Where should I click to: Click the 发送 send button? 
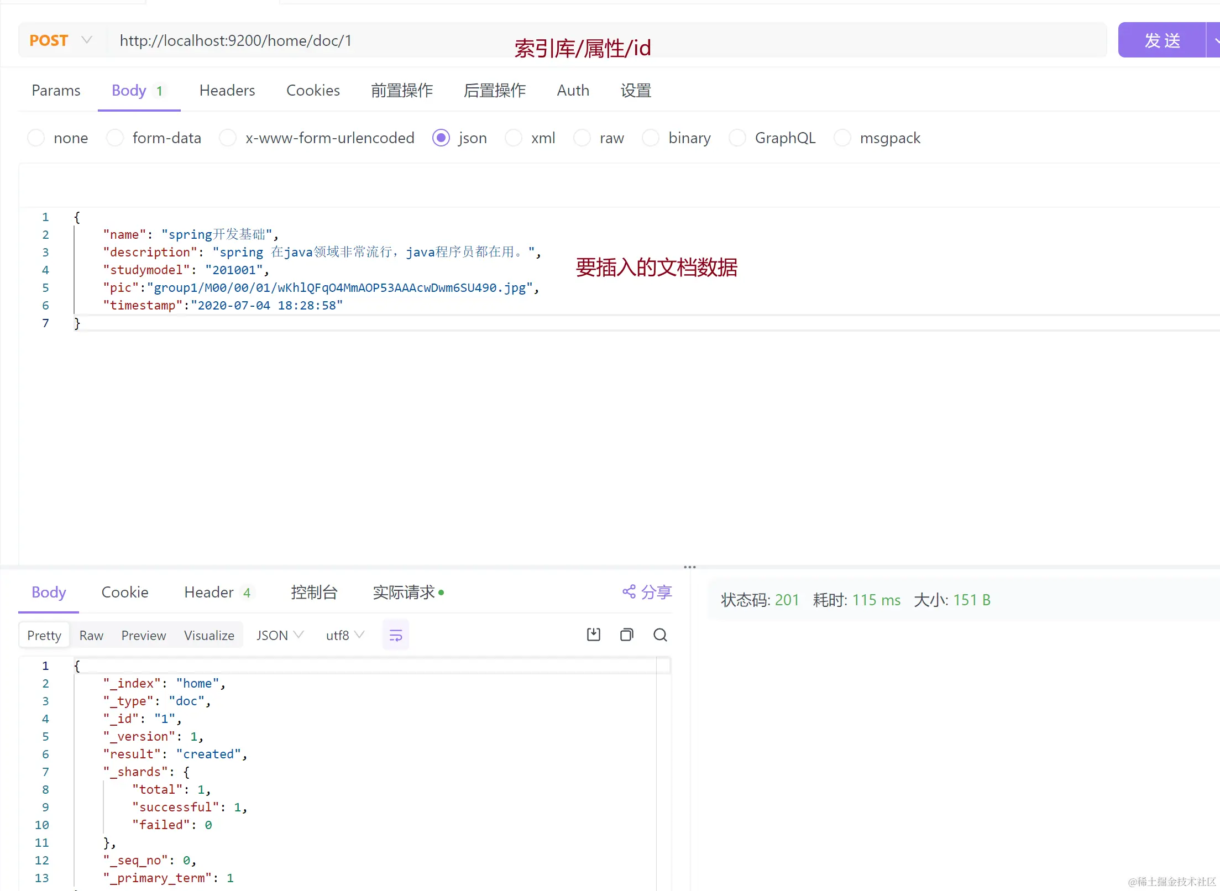pyautogui.click(x=1161, y=40)
